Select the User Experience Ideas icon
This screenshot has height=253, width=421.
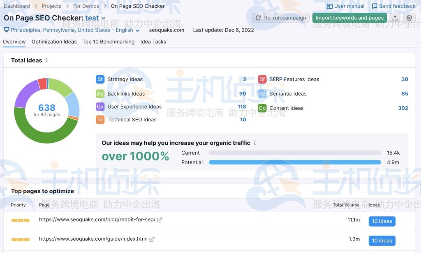(100, 107)
